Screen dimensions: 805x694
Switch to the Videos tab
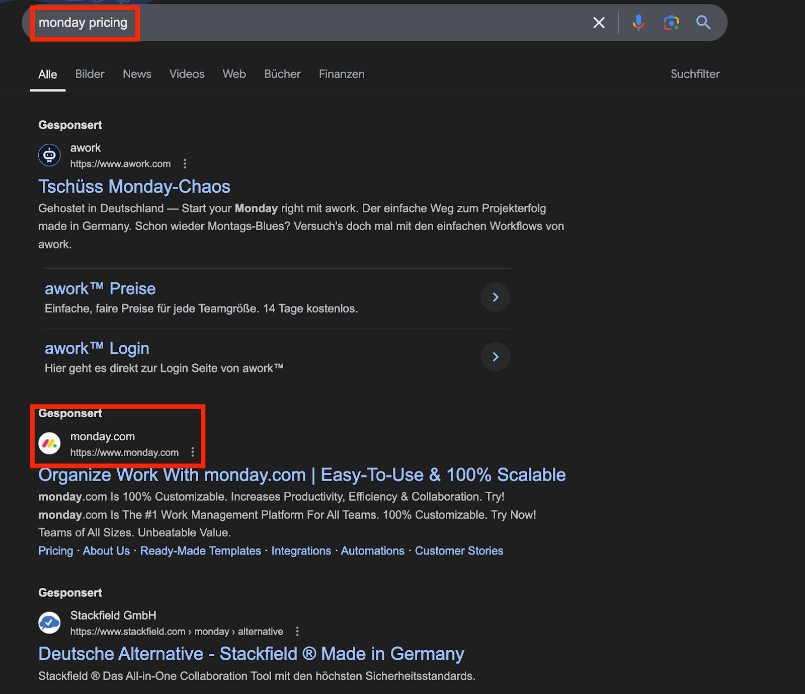(x=187, y=74)
